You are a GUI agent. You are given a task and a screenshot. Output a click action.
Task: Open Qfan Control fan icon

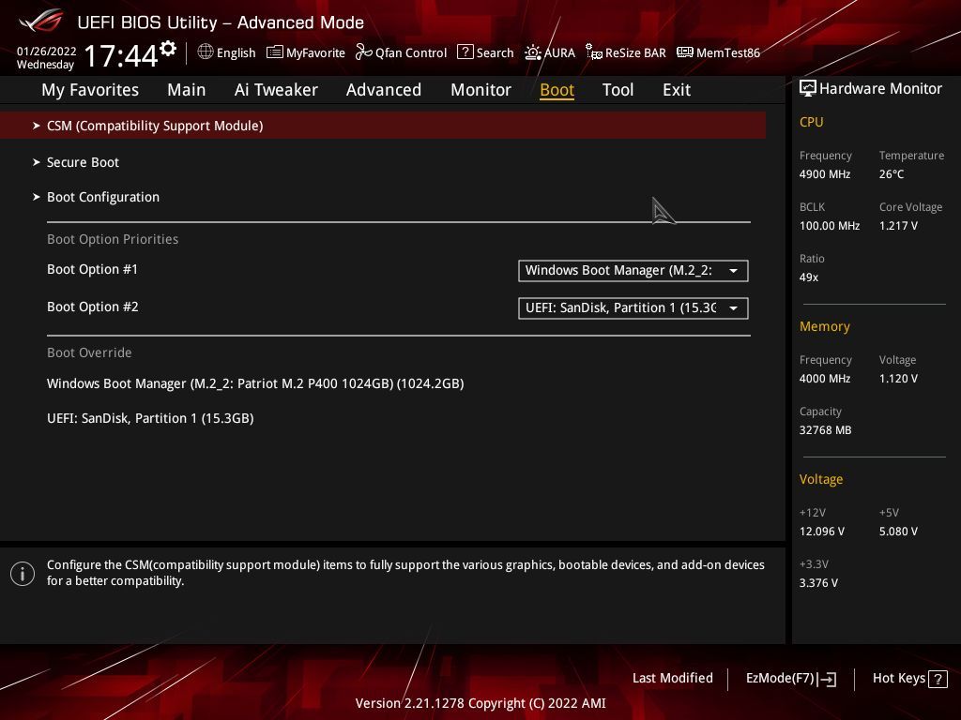pyautogui.click(x=363, y=52)
